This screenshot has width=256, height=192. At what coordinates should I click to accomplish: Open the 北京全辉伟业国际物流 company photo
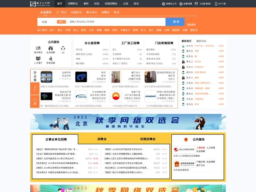(x=150, y=77)
